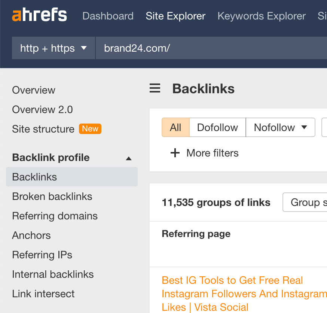Image resolution: width=327 pixels, height=313 pixels.
Task: Check Internal backlinks in sidebar
Action: 53,274
